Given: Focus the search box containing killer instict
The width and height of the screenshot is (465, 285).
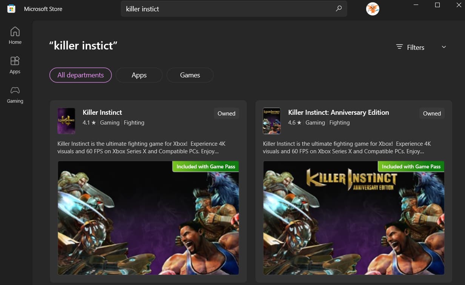Looking at the screenshot, I should tap(234, 9).
